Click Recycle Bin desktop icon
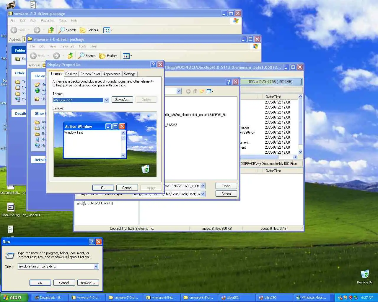 (x=365, y=277)
